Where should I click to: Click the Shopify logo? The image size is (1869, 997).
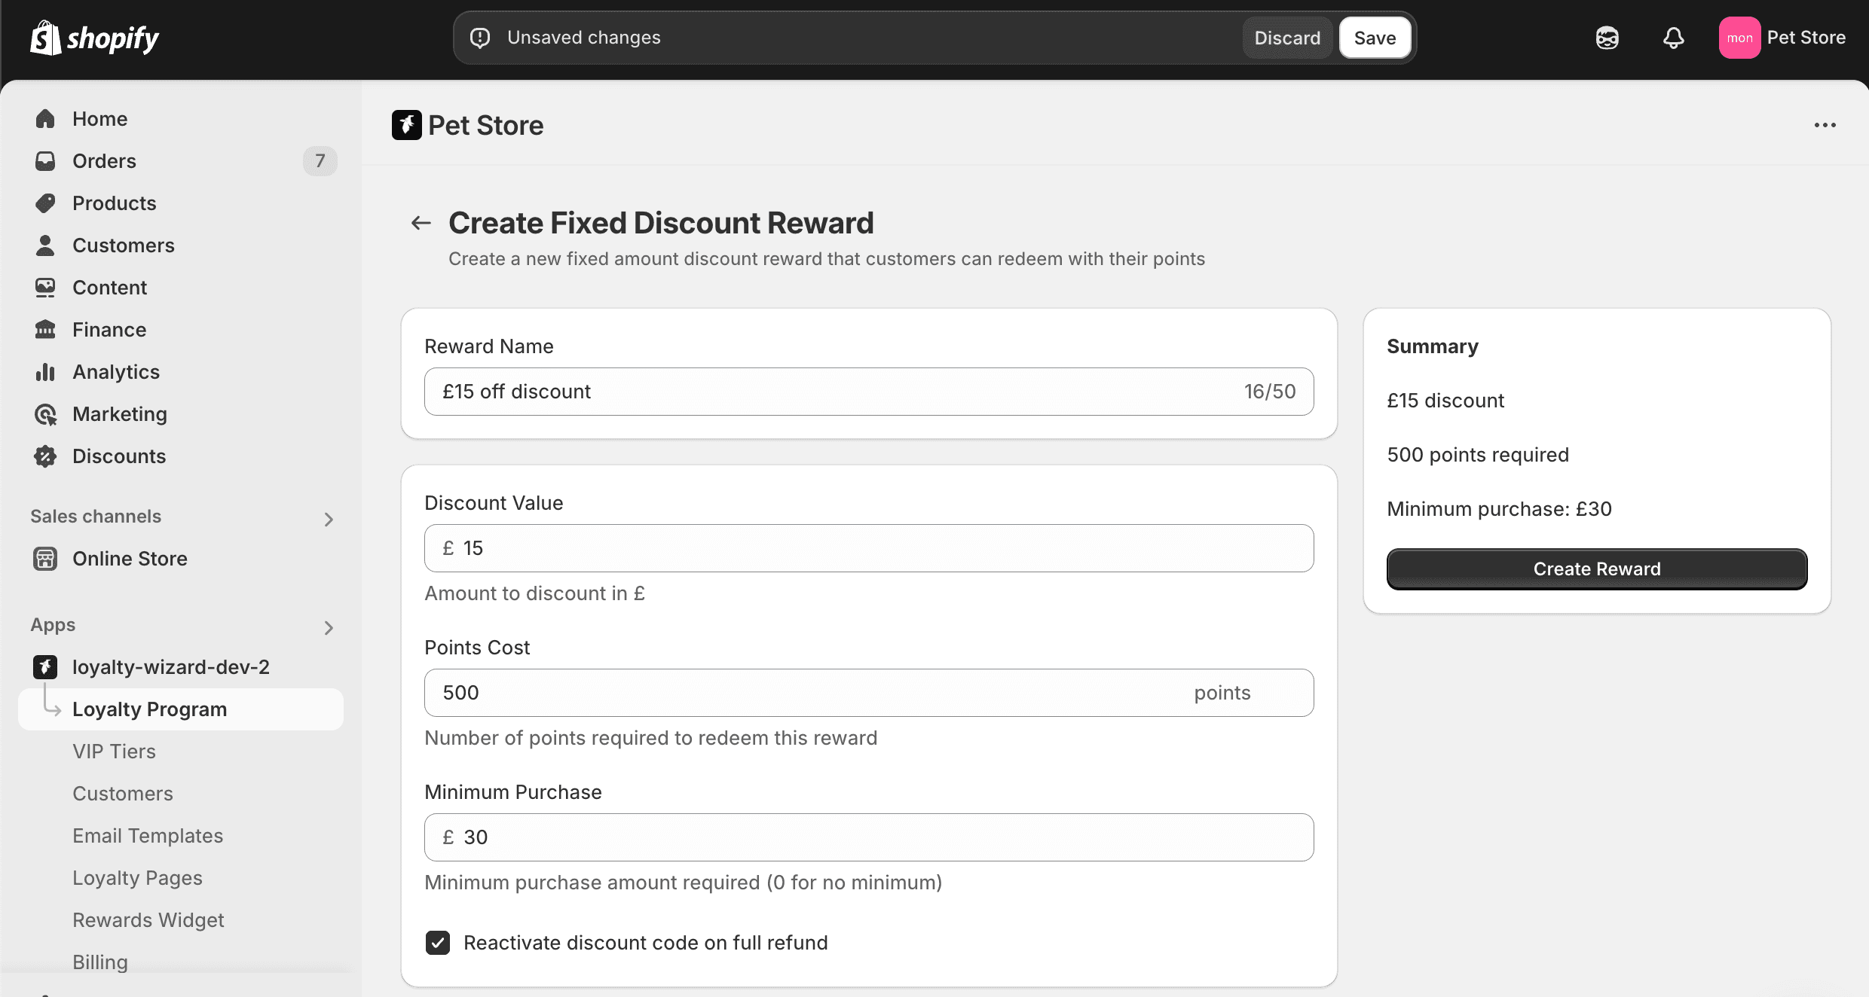tap(93, 37)
